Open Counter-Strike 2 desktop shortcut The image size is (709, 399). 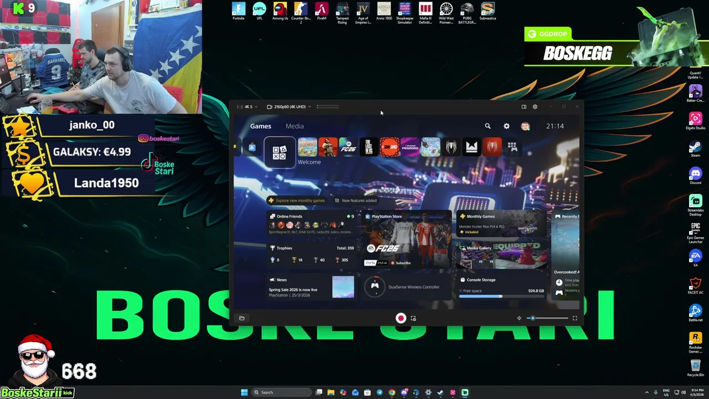click(301, 13)
